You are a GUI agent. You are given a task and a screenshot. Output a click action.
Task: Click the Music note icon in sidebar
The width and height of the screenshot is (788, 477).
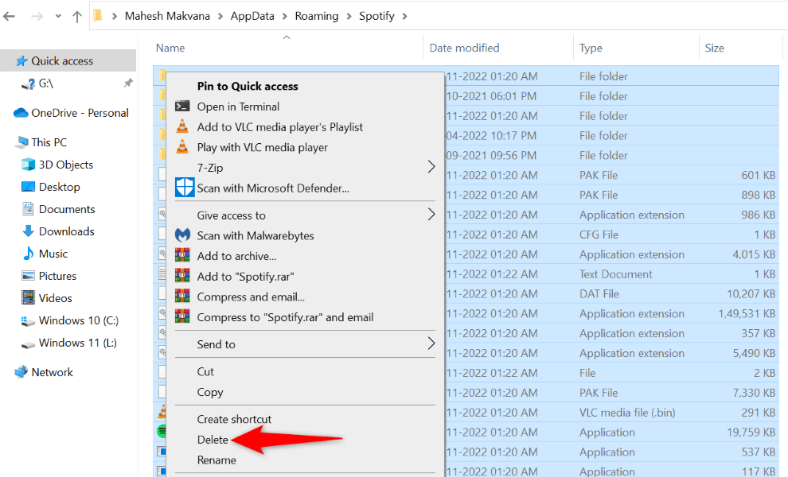coord(26,254)
